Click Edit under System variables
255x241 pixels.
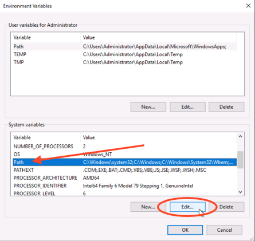click(187, 207)
